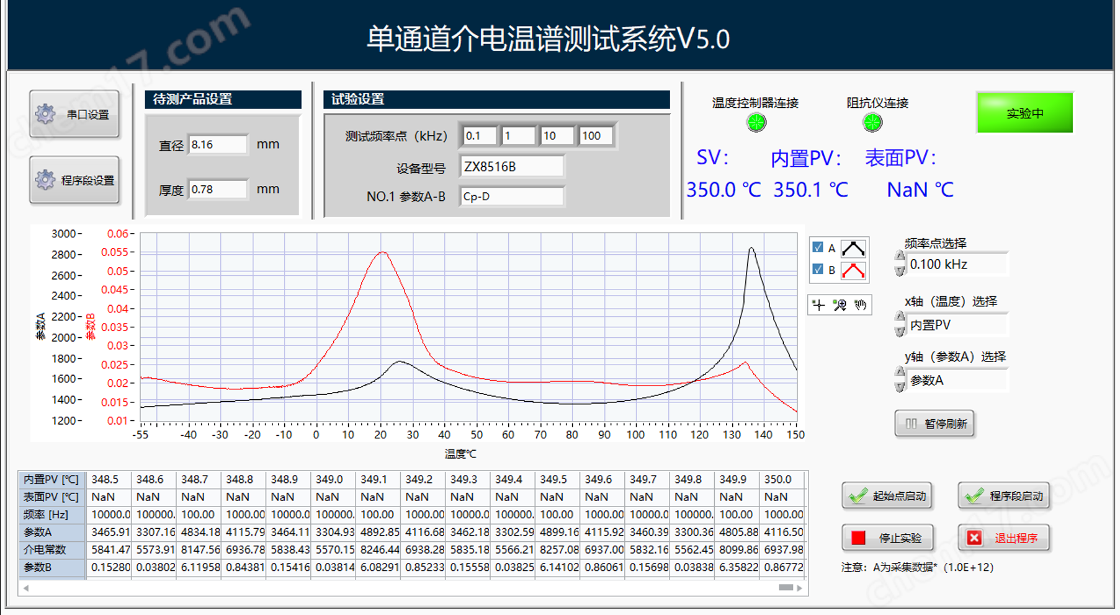1120x615 pixels.
Task: Increment the 频率点选择 with the up arrow
Action: 899,255
